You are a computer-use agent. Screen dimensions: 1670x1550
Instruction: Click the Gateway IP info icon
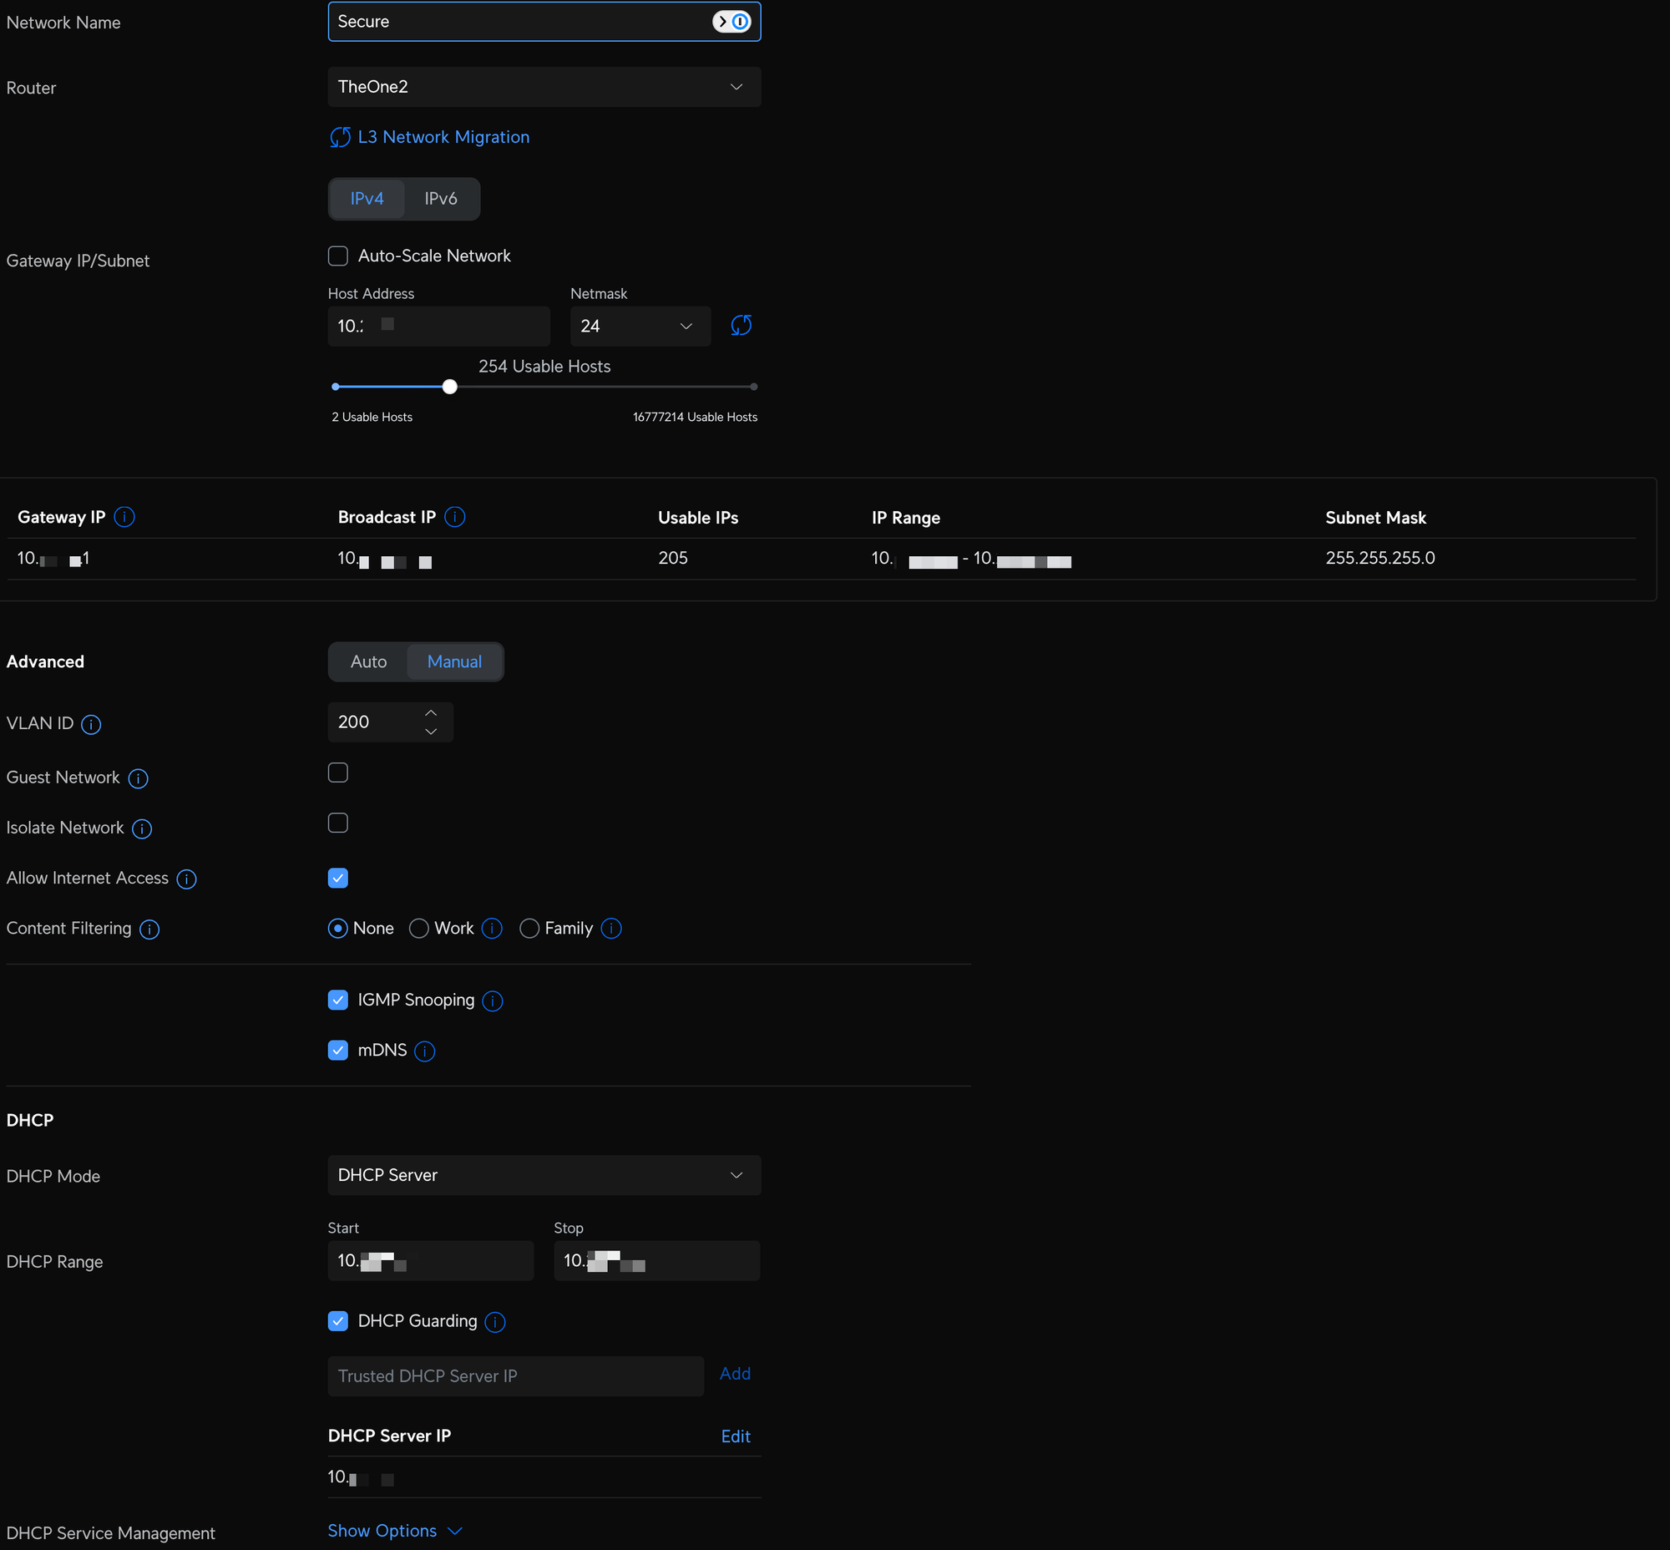click(124, 517)
